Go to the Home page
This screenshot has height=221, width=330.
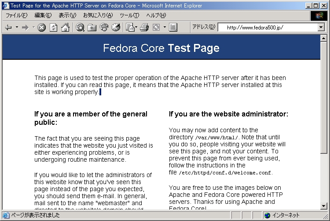(x=65, y=27)
